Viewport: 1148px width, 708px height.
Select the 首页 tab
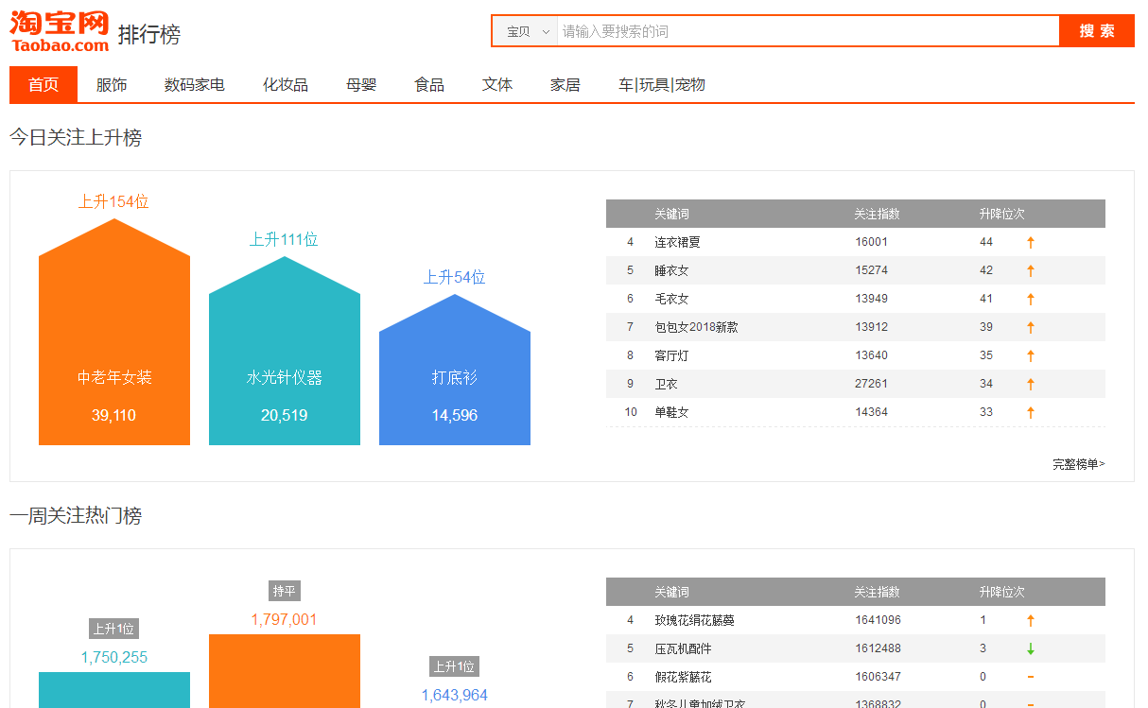(43, 84)
